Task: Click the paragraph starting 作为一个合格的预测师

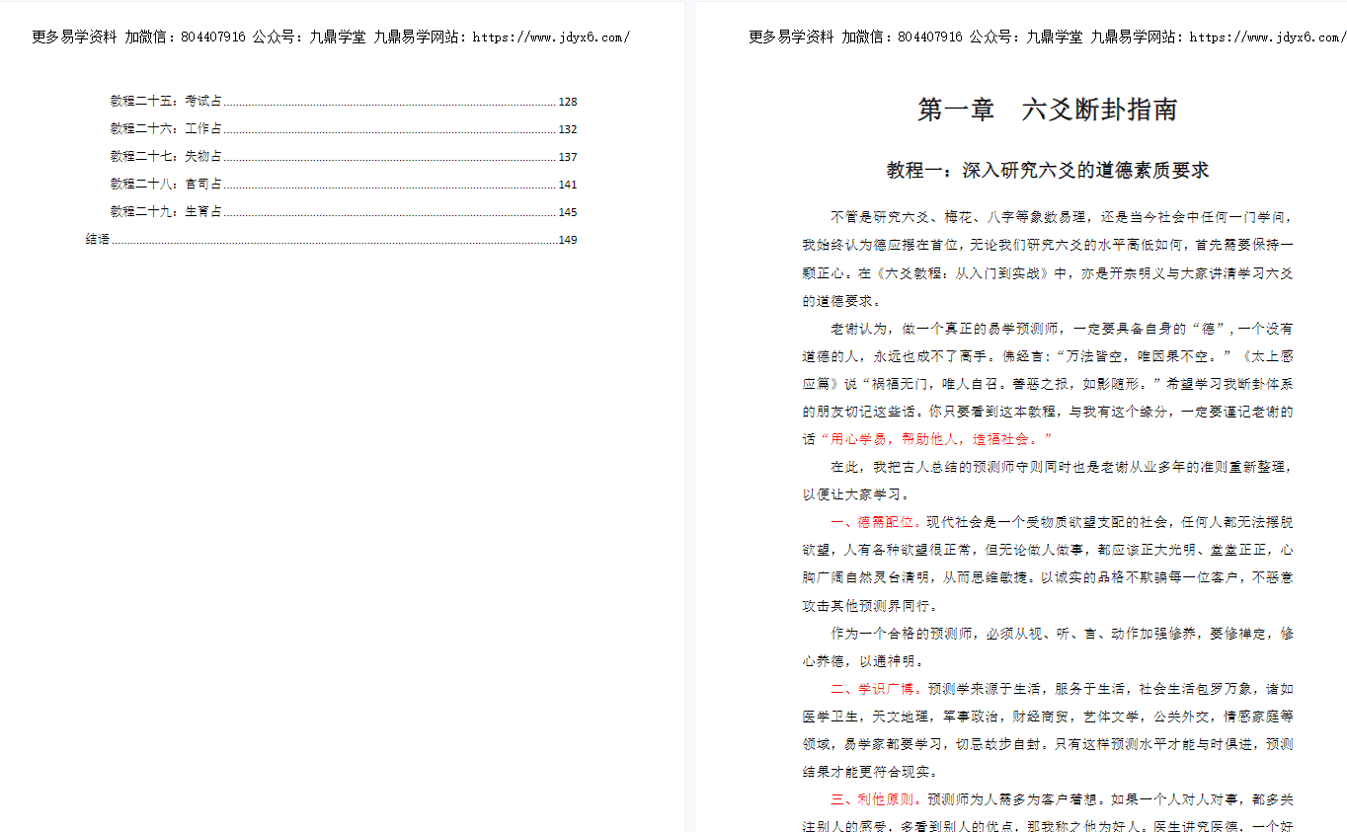Action: tap(1047, 647)
